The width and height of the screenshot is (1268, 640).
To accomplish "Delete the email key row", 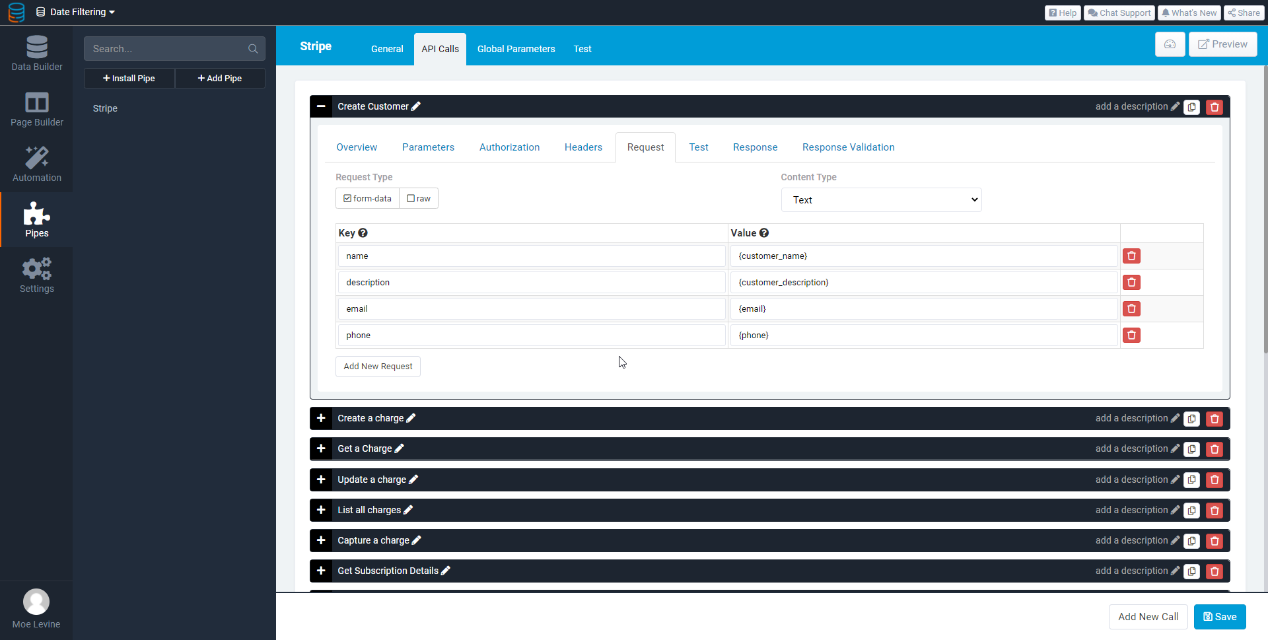I will (1131, 309).
